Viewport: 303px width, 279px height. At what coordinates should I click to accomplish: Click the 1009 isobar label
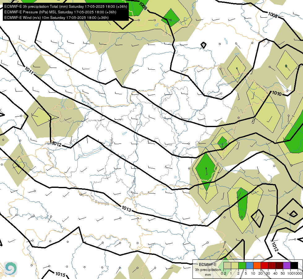coord(143,6)
